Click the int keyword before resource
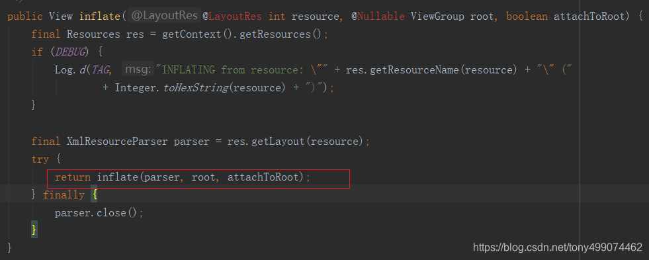 [x=277, y=16]
